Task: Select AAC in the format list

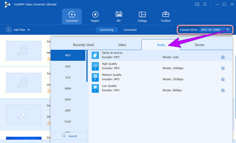Action: point(68,66)
